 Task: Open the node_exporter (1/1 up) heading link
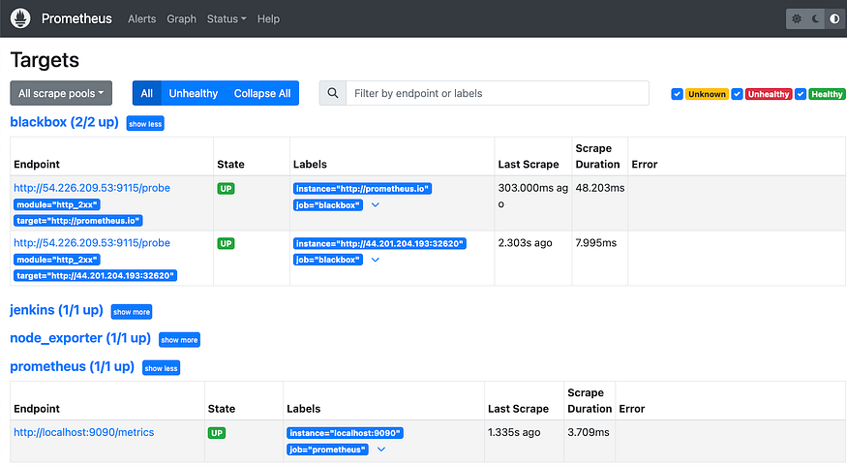[80, 338]
